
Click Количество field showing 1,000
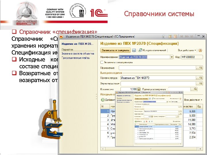click(x=129, y=89)
